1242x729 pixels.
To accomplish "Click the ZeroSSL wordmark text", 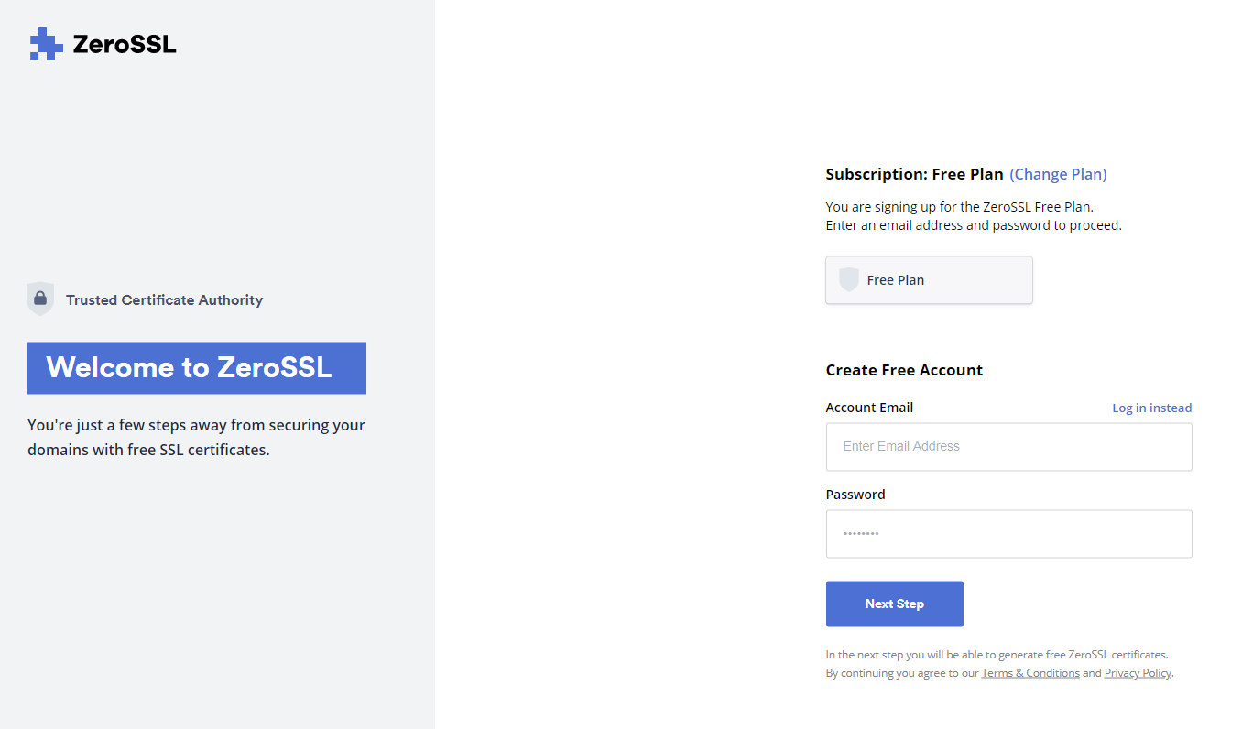I will pos(125,44).
